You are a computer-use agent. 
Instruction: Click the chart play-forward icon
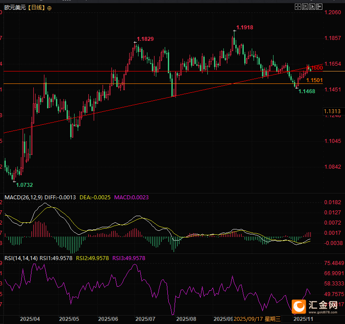click(x=312, y=7)
